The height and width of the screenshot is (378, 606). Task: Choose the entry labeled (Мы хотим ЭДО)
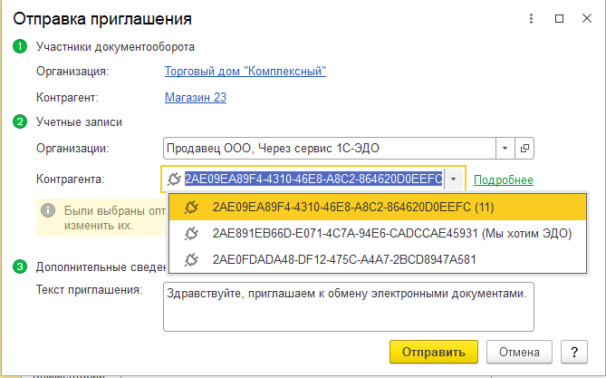(x=391, y=234)
